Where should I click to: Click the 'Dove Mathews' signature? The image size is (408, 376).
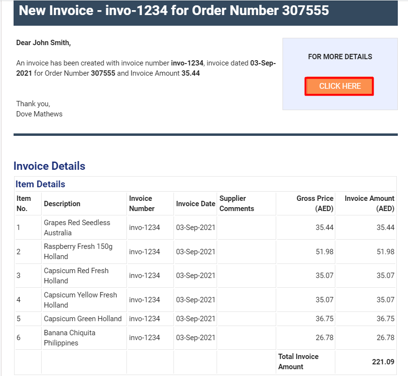pos(39,114)
